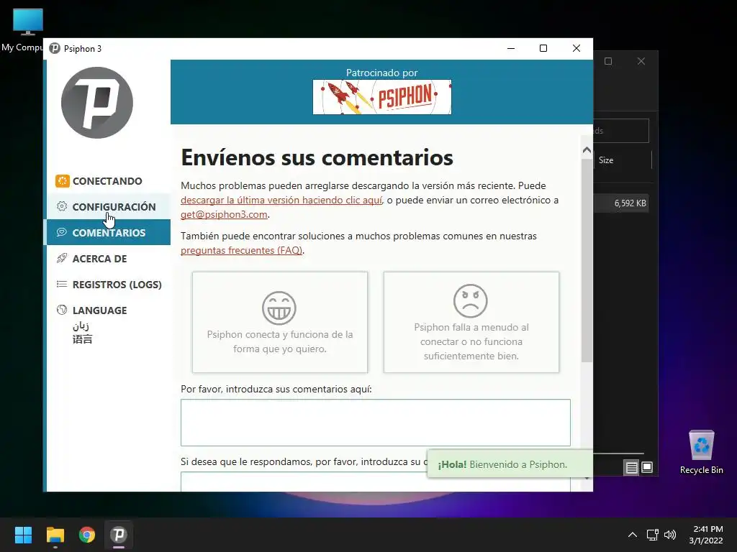Screen dimensions: 737x552
Task: Launch Google Chrome from the taskbar
Action: (87, 535)
